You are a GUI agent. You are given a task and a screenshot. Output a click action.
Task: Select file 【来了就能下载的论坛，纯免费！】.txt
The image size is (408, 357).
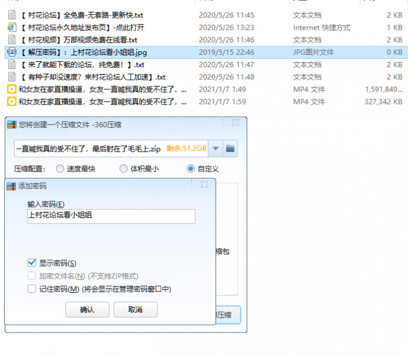point(82,65)
